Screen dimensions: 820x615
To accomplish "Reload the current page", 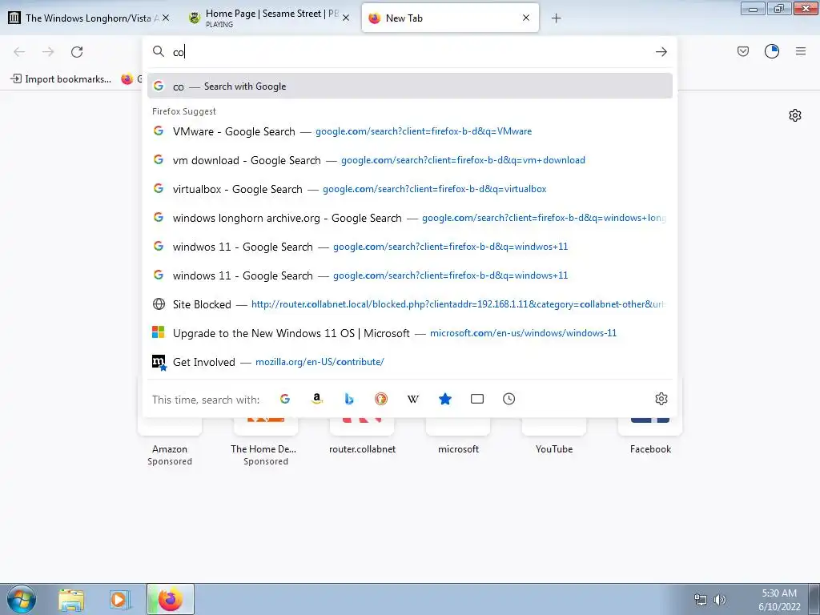I will point(77,52).
